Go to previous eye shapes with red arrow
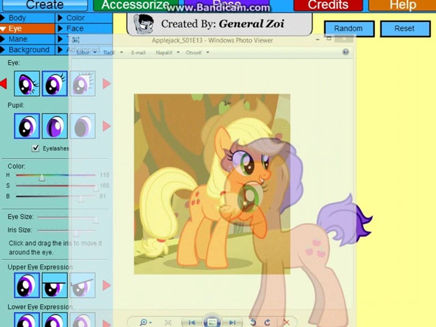The height and width of the screenshot is (327, 436). pos(4,84)
